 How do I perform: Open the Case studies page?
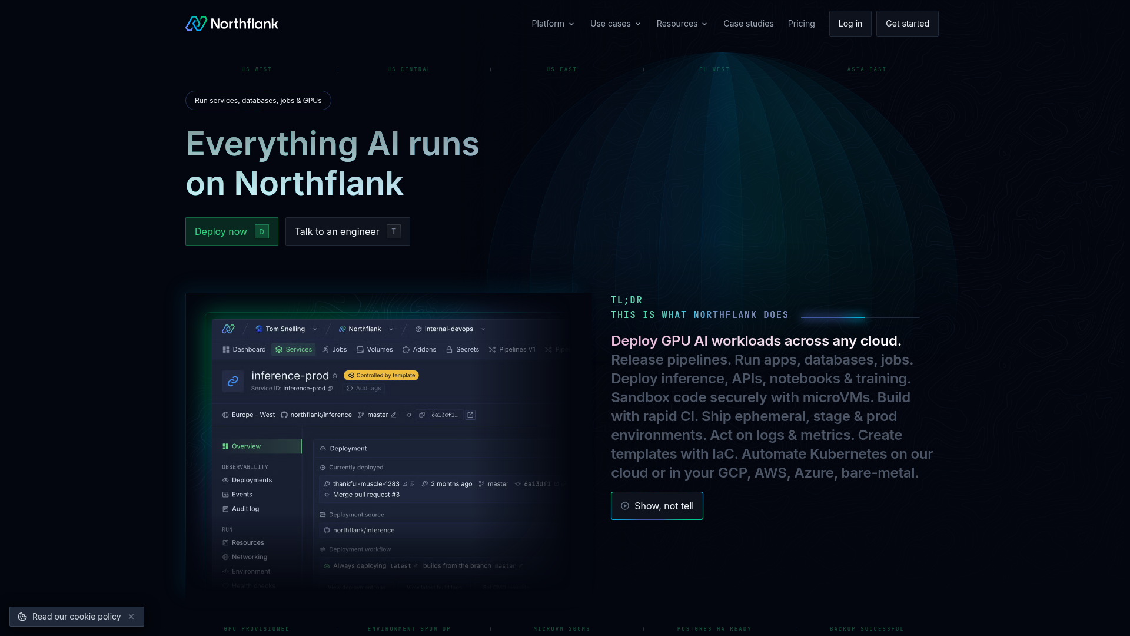(x=749, y=24)
